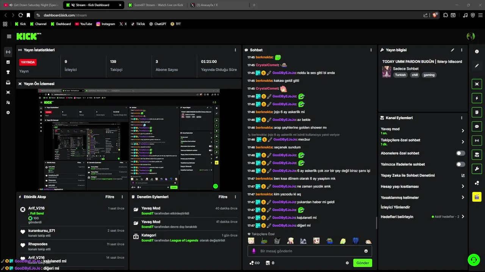The width and height of the screenshot is (485, 272).
Task: Toggle the channel actions widget icon in right rail
Action: pyautogui.click(x=477, y=155)
